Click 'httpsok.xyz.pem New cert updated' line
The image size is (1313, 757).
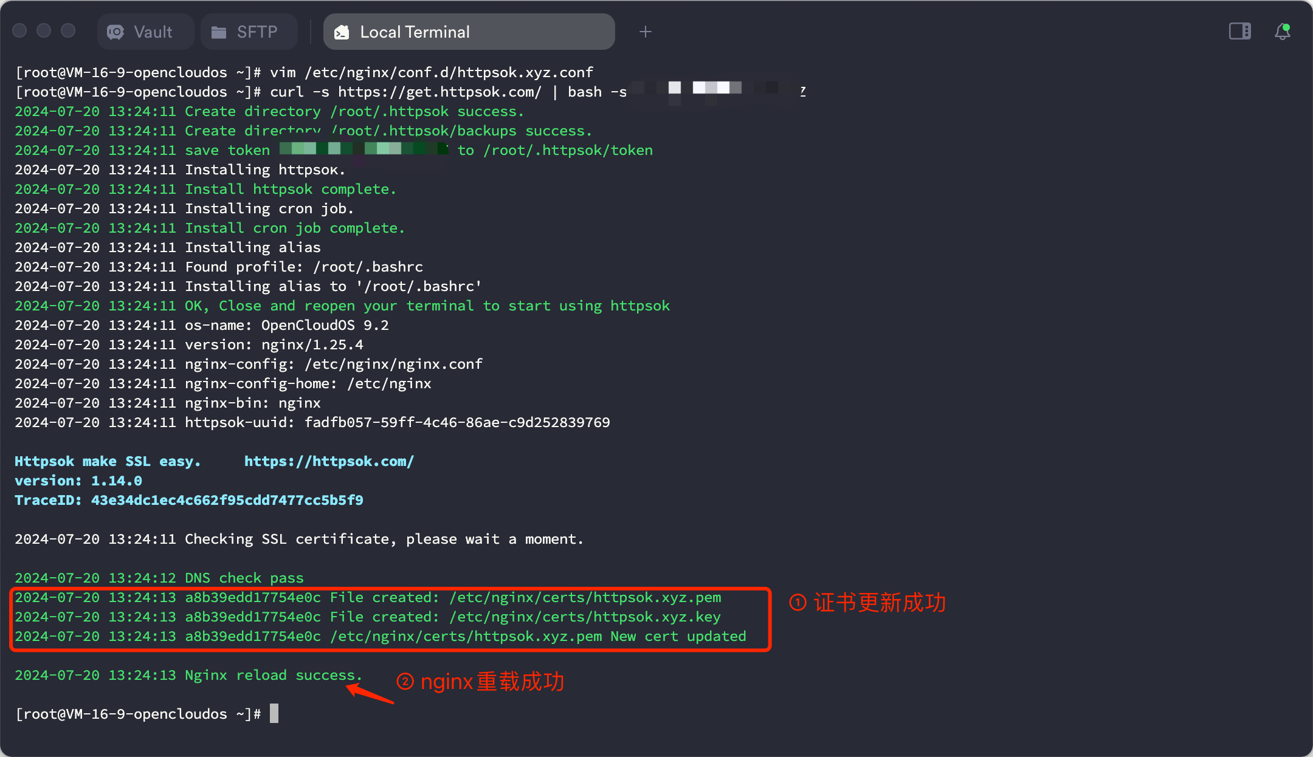(x=381, y=636)
